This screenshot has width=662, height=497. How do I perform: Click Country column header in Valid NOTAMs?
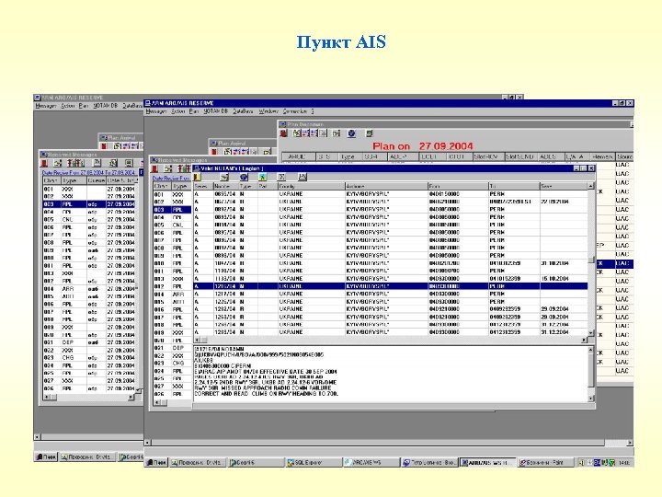click(x=311, y=186)
